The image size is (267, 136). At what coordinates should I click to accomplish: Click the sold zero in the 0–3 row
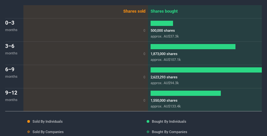pyautogui.click(x=144, y=30)
